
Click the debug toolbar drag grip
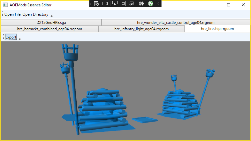[x=91, y=4]
